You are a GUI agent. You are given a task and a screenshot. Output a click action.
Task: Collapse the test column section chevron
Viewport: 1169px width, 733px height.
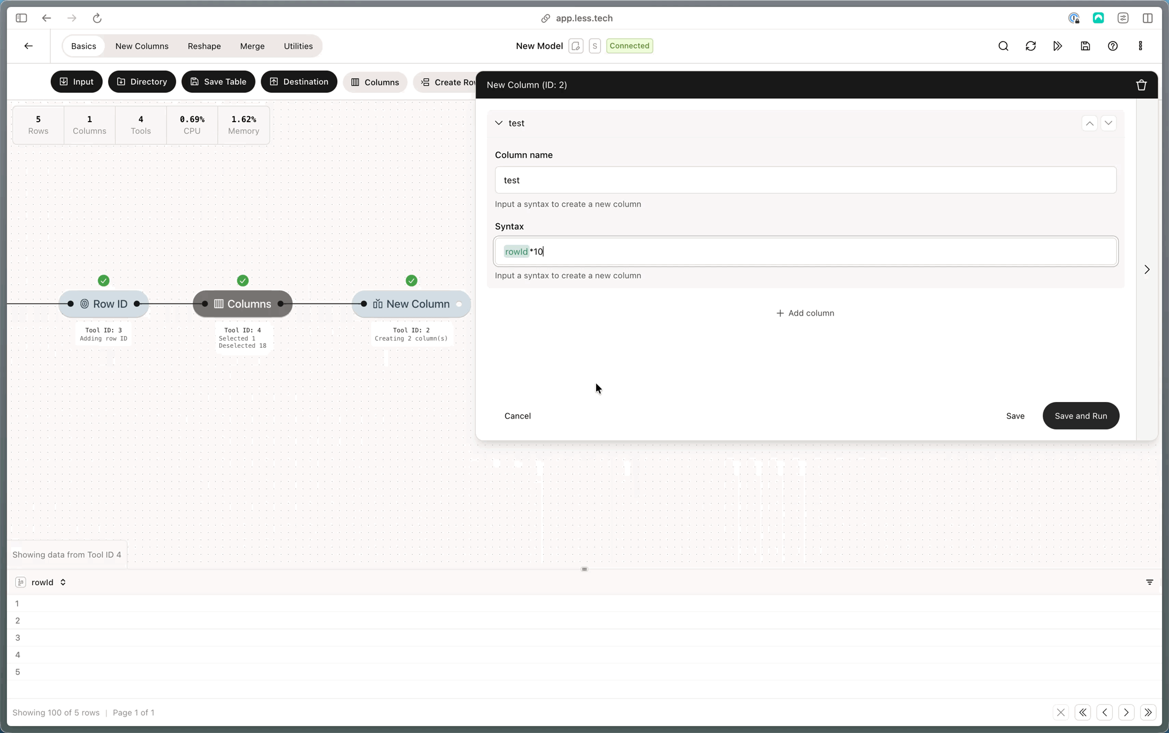coord(499,123)
